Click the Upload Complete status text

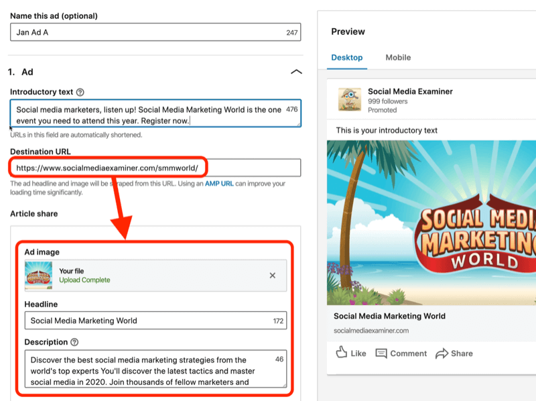[84, 280]
